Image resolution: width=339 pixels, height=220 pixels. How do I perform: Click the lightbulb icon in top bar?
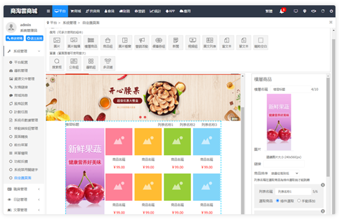[305, 11]
